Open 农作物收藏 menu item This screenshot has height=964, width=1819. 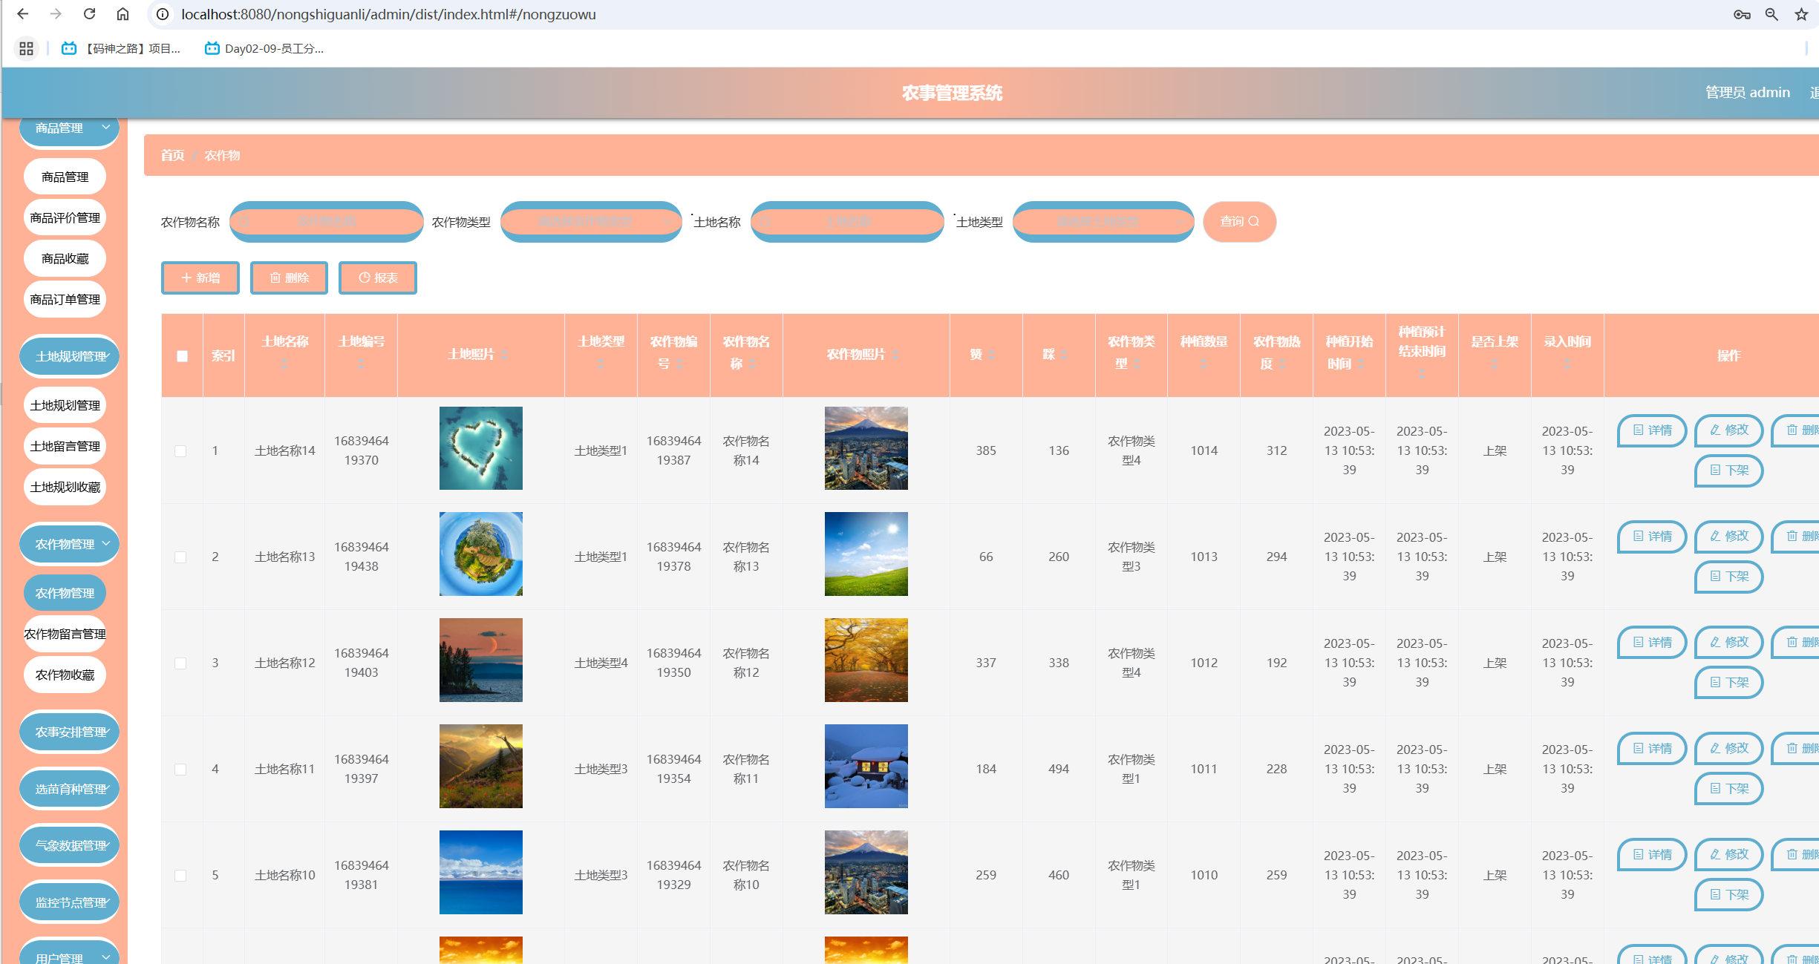65,675
